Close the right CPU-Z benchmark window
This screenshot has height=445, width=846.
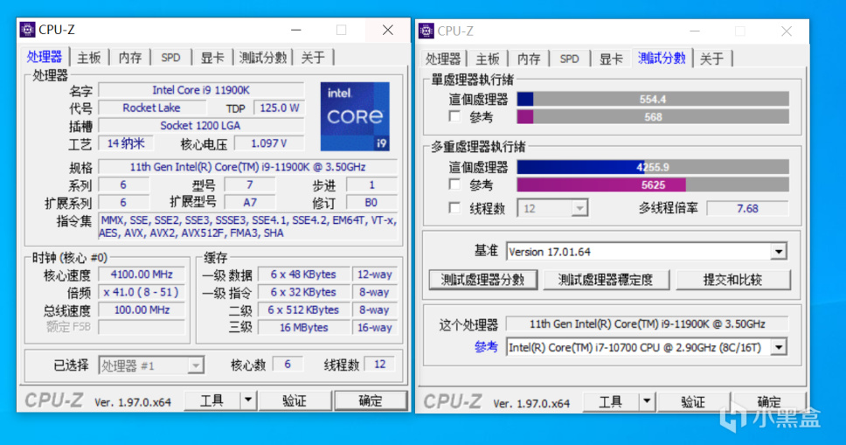(786, 31)
